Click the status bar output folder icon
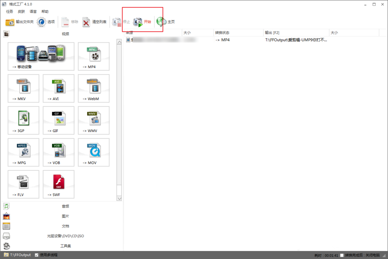The height and width of the screenshot is (259, 388). click(x=6, y=255)
